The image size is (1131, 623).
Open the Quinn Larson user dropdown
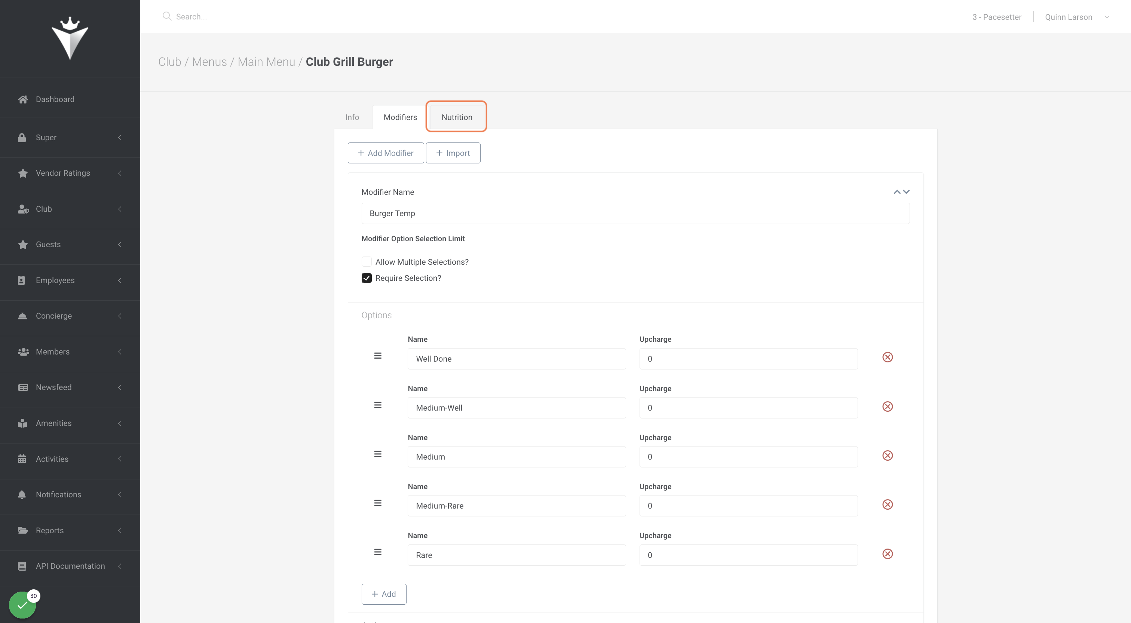tap(1077, 17)
